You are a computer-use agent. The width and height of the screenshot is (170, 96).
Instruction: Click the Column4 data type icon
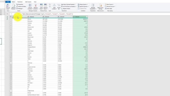[x=59, y=17]
